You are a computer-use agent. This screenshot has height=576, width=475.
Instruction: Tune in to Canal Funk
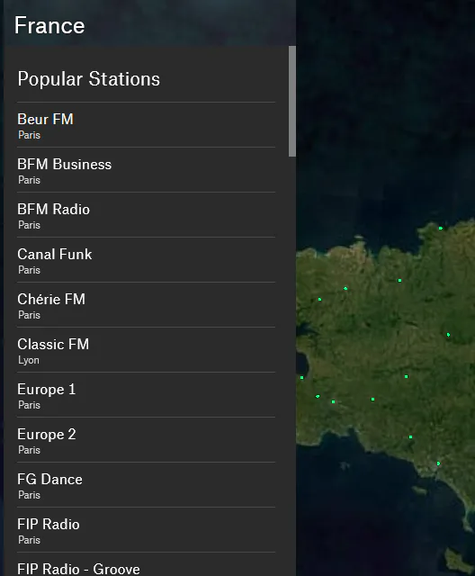click(146, 260)
